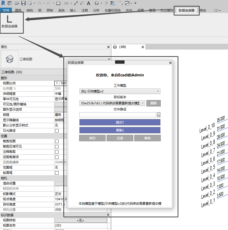Image resolution: width=228 pixels, height=230 pixels.
Task: Click the 刷新 button
Action: tap(154, 103)
